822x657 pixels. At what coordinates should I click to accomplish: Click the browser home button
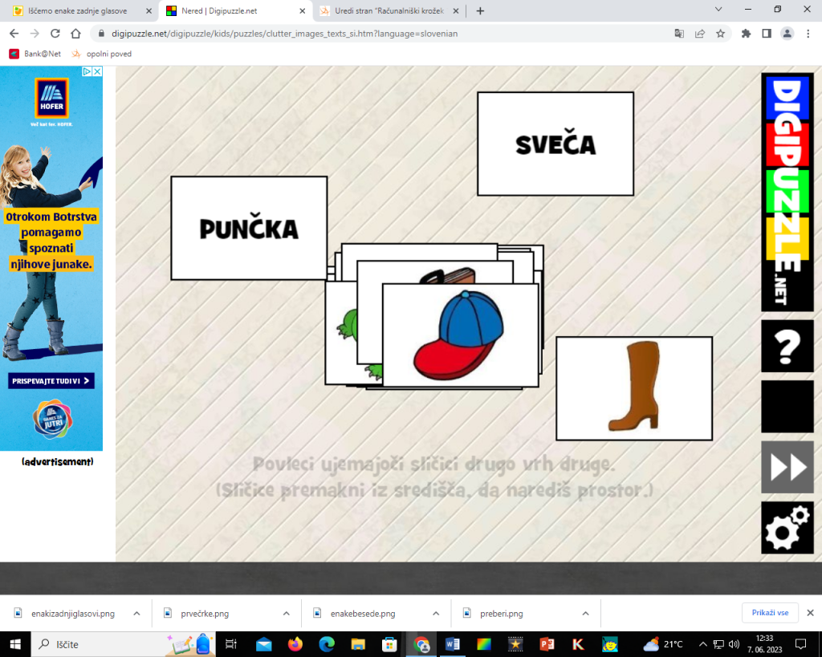[75, 34]
